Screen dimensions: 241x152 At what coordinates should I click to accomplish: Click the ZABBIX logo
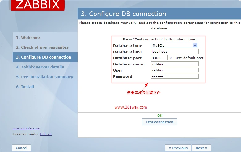pyautogui.click(x=38, y=5)
